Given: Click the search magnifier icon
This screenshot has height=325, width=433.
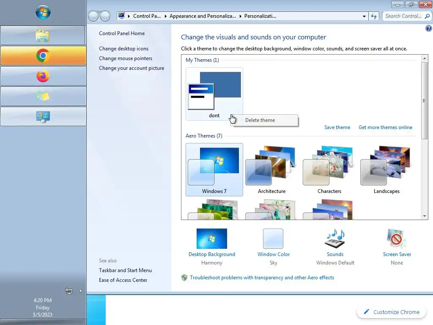Looking at the screenshot, I should tap(427, 16).
